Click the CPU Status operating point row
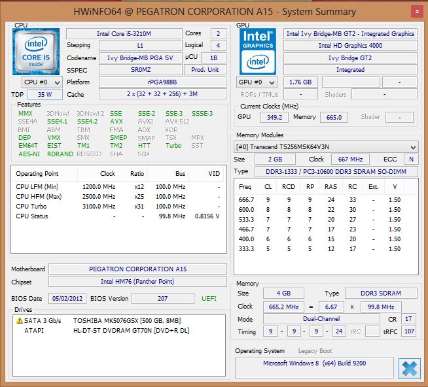The width and height of the screenshot is (428, 387). [118, 216]
